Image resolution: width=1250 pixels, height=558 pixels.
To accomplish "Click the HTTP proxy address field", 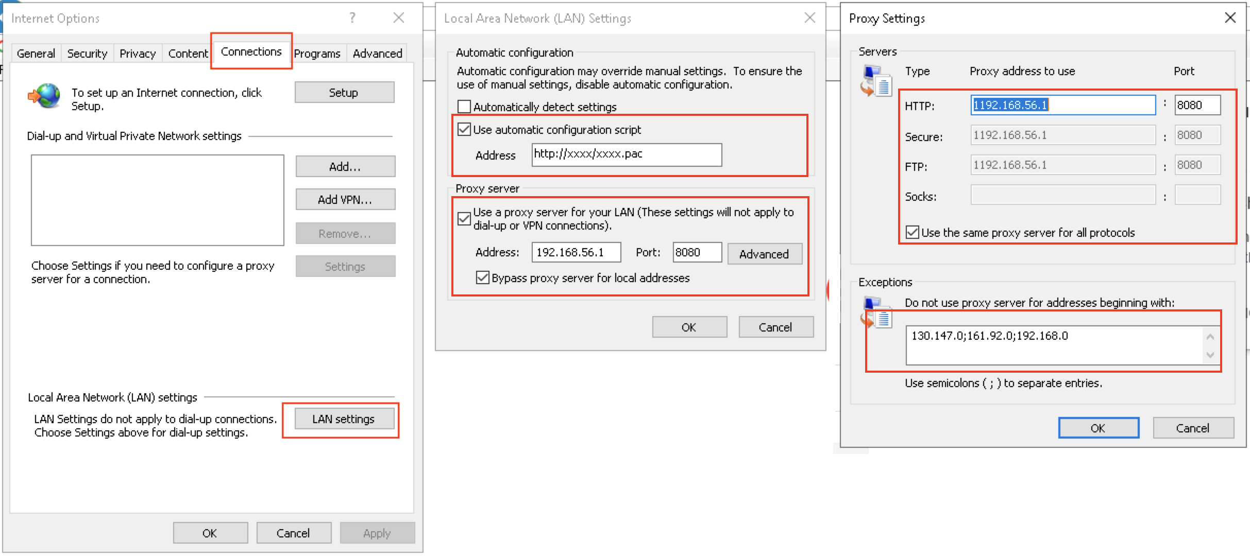I will (1062, 105).
